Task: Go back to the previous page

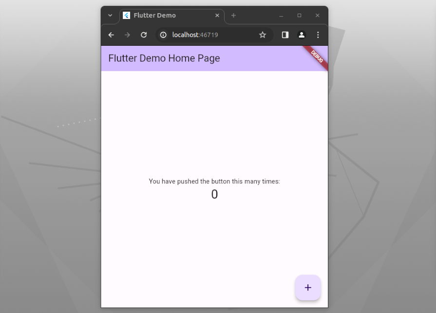Action: (111, 35)
